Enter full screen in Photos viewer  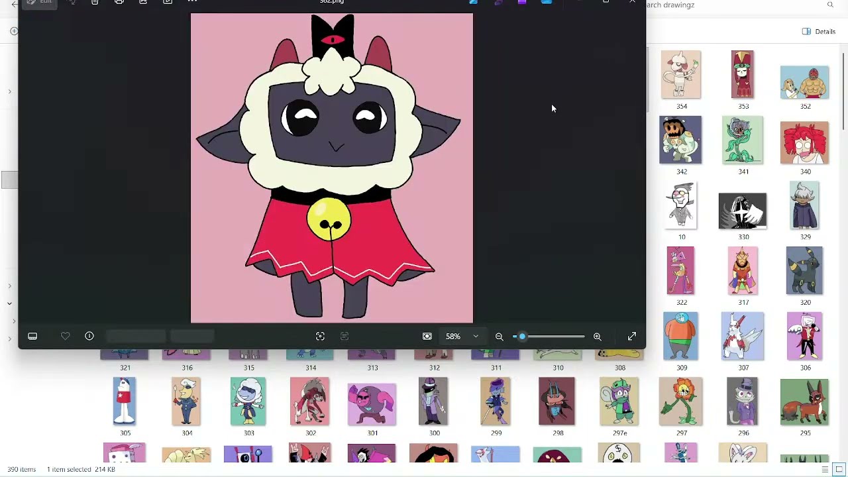[x=632, y=337]
